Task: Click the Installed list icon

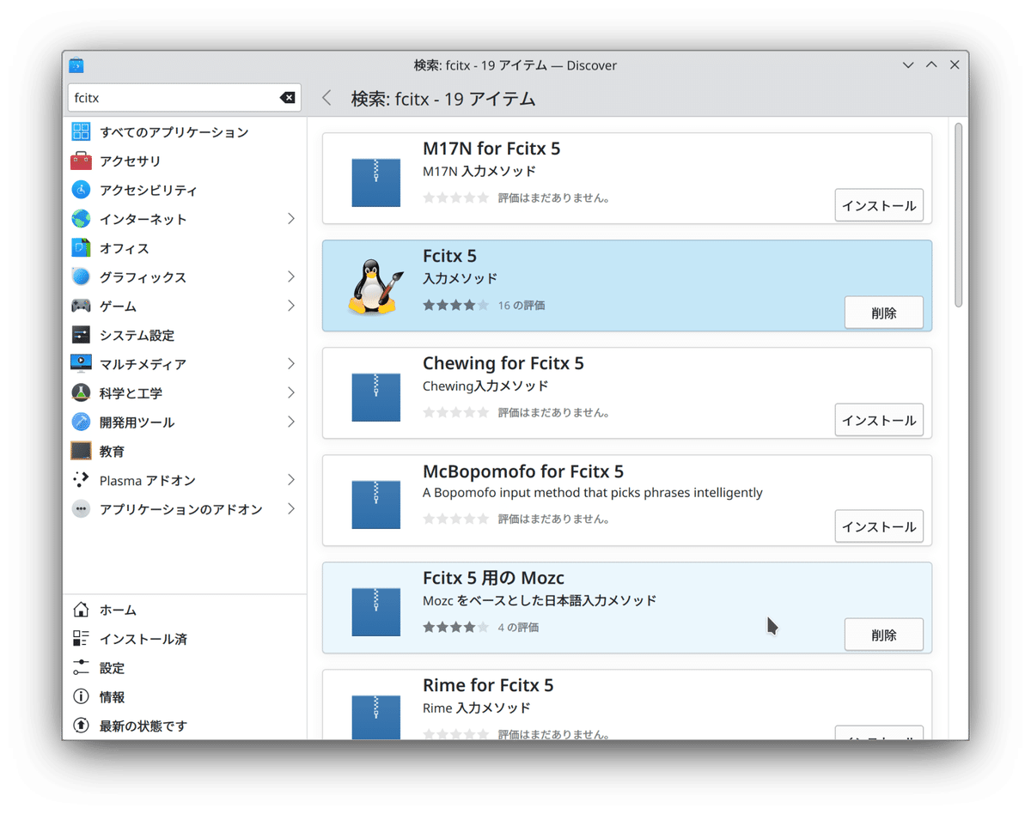Action: [81, 639]
